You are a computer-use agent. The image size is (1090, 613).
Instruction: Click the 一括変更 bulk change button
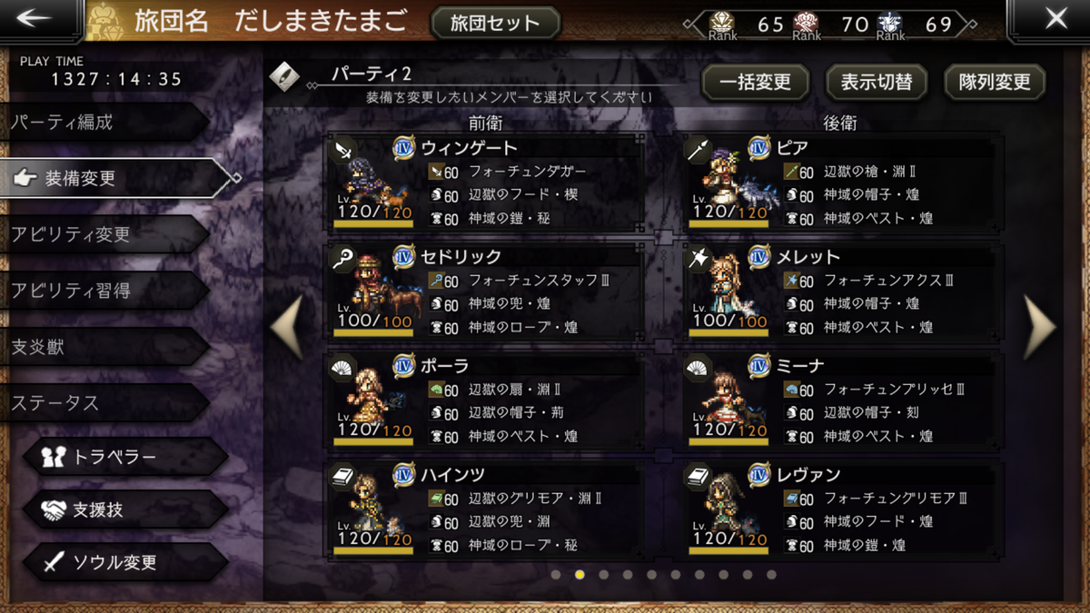point(755,83)
